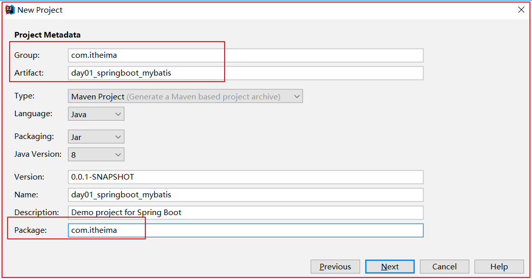Click the Version field showing 0.0.1-SNAPSHOT
Screen dimensions: 532x279
click(245, 177)
